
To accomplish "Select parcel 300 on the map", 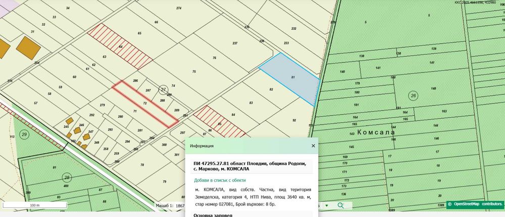I will click(x=164, y=145).
